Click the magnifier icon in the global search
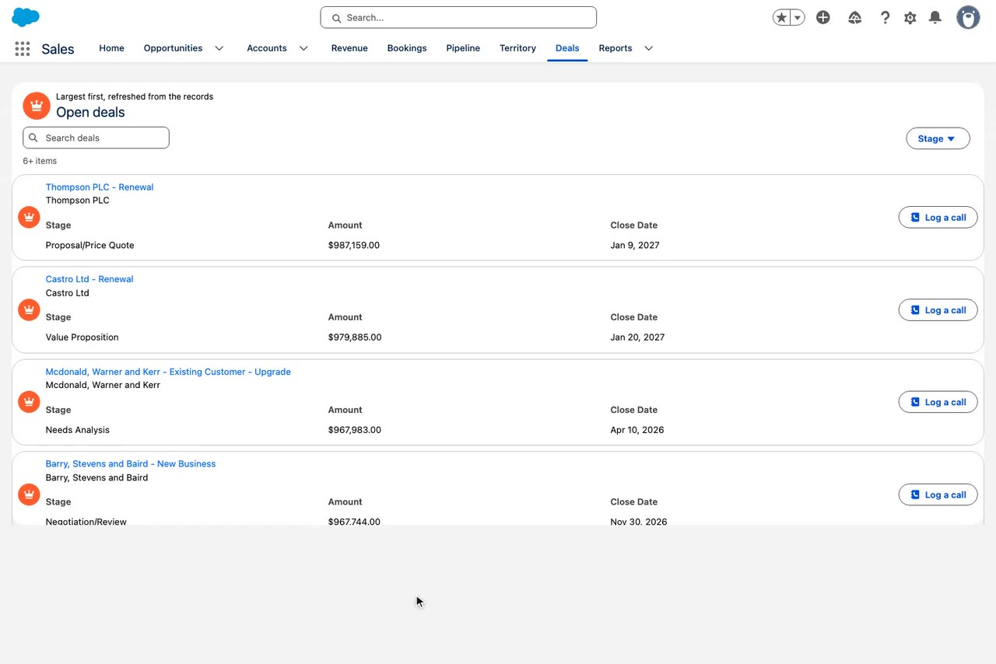Image resolution: width=996 pixels, height=664 pixels. (x=336, y=18)
